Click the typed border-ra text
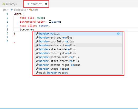The image size is (138, 109). coord(27,30)
